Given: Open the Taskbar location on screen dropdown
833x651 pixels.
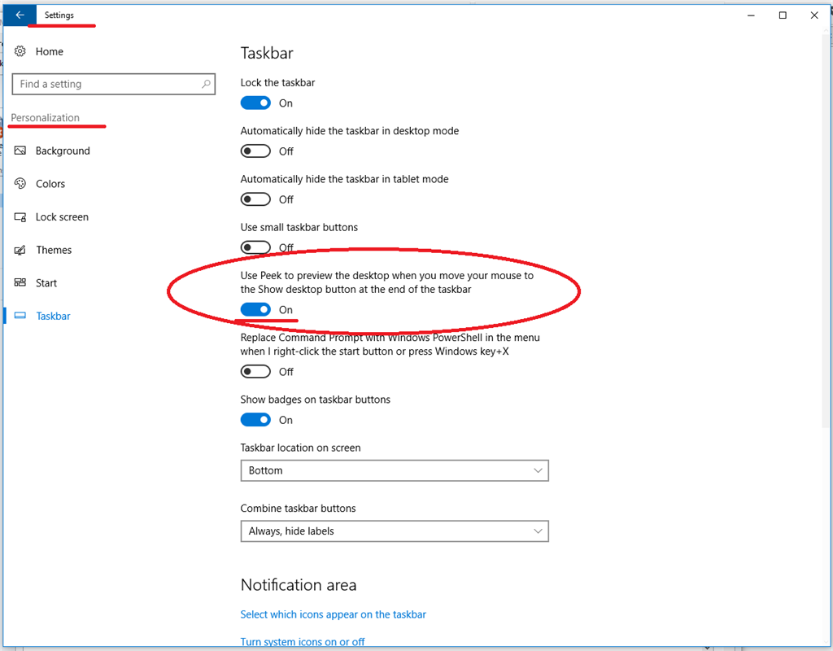Looking at the screenshot, I should 395,470.
